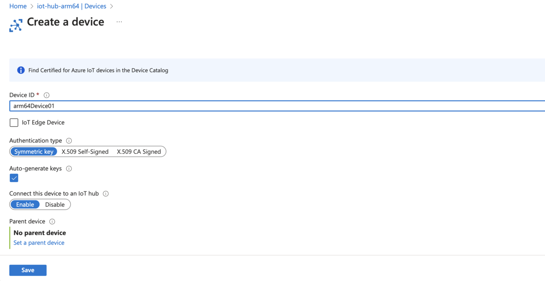
Task: Open iot-hub-arm64 | Devices breadcrumb
Action: pyautogui.click(x=72, y=6)
